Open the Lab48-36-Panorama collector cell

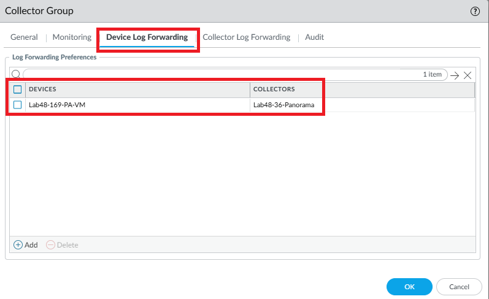pos(283,105)
